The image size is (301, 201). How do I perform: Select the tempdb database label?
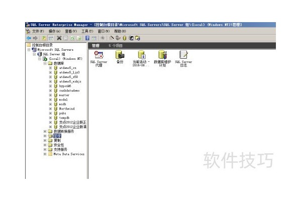click(x=64, y=118)
